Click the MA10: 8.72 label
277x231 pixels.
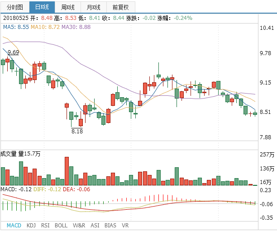(x=45, y=27)
